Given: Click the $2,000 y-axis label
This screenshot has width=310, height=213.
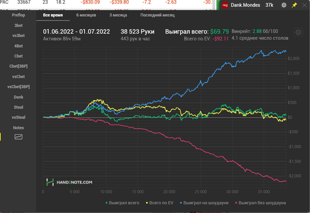Looking at the screenshot, I should coord(293,59).
